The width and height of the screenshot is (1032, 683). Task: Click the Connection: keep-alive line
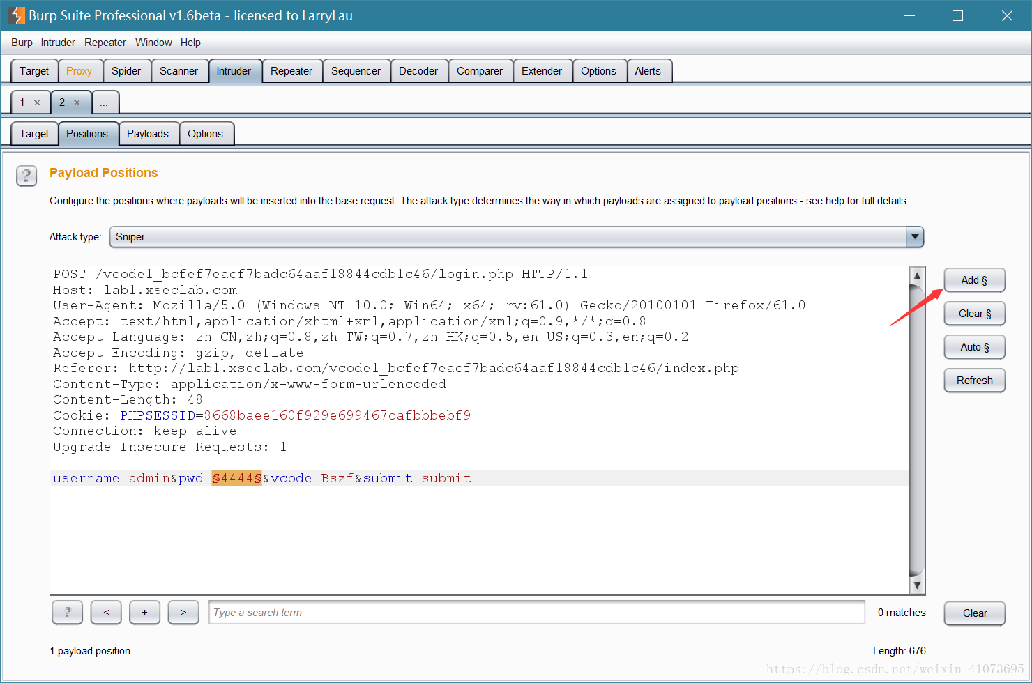point(145,431)
